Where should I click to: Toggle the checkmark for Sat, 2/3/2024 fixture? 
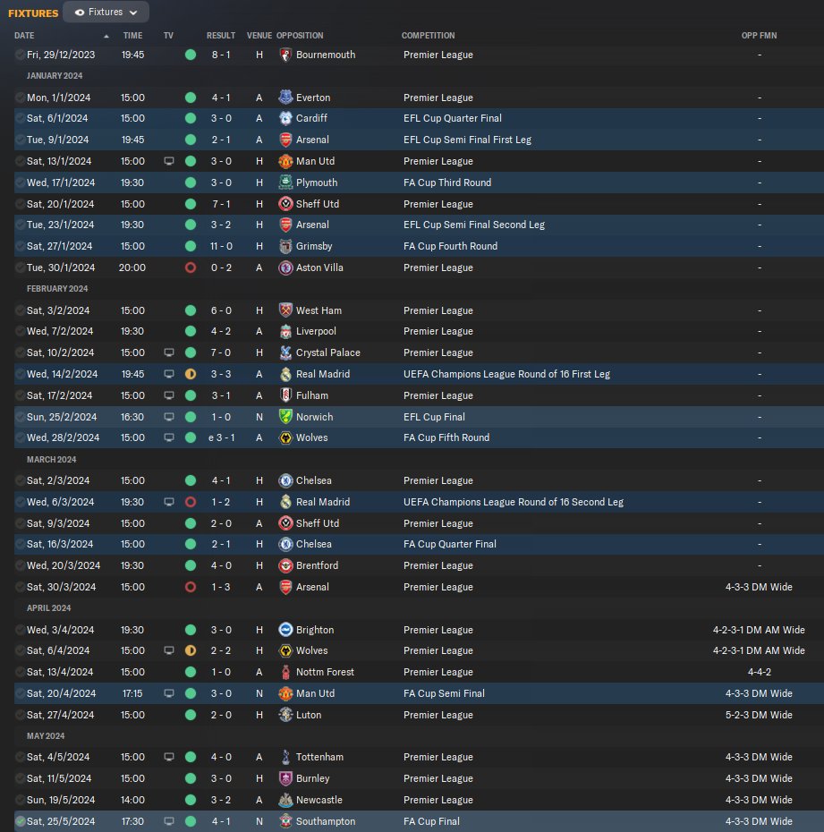point(20,480)
